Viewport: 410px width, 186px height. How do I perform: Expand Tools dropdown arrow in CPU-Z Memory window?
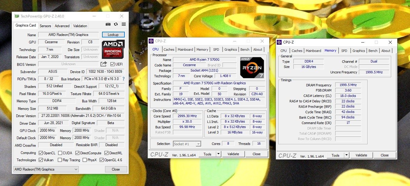(x=346, y=155)
